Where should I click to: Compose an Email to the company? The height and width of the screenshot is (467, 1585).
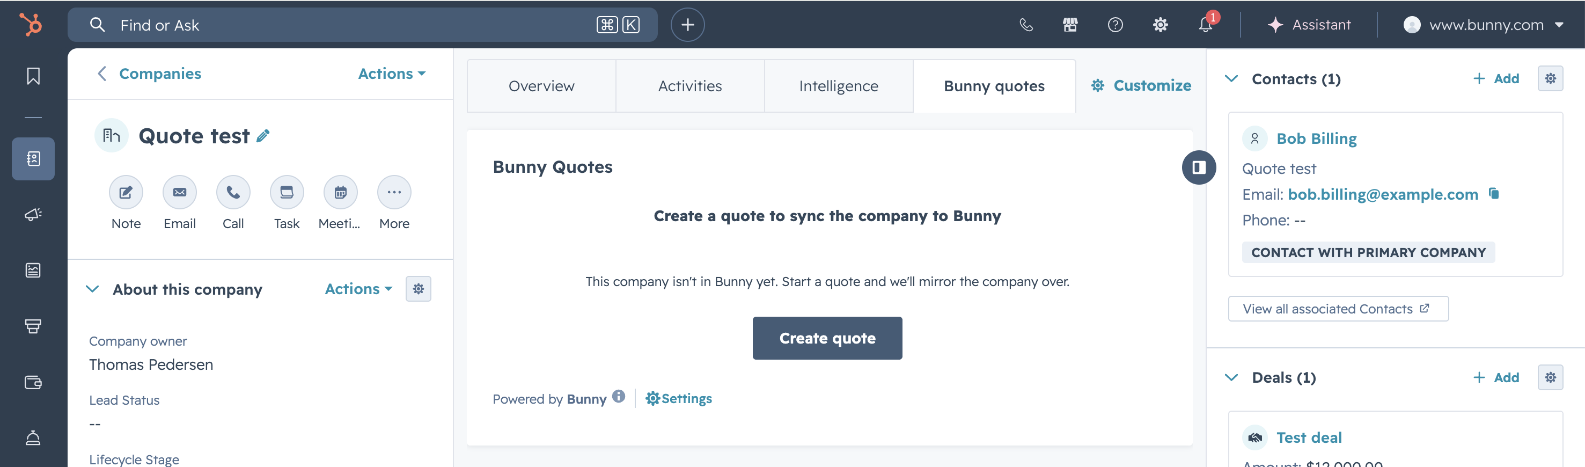point(179,192)
